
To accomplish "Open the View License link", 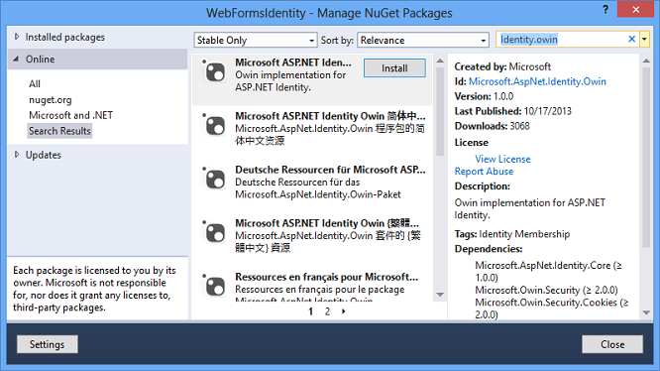I will (502, 159).
